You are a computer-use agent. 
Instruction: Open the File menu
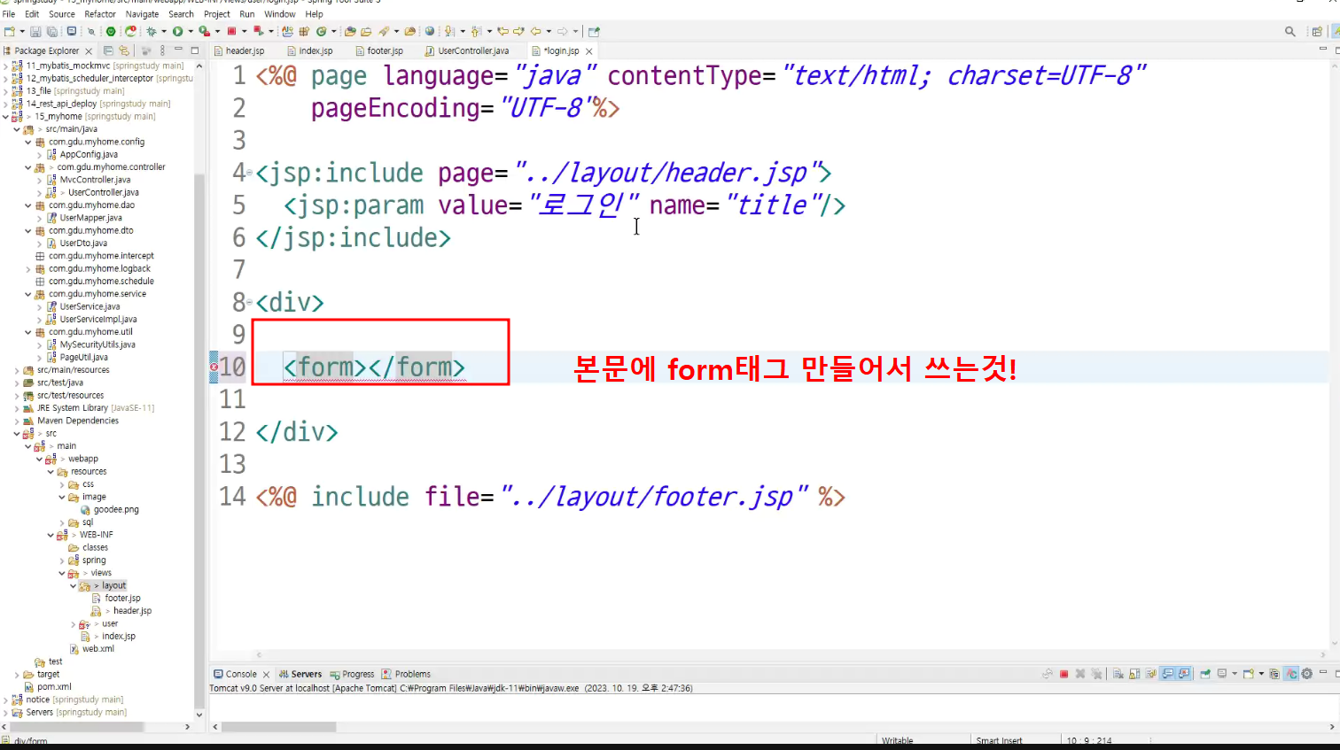tap(9, 14)
